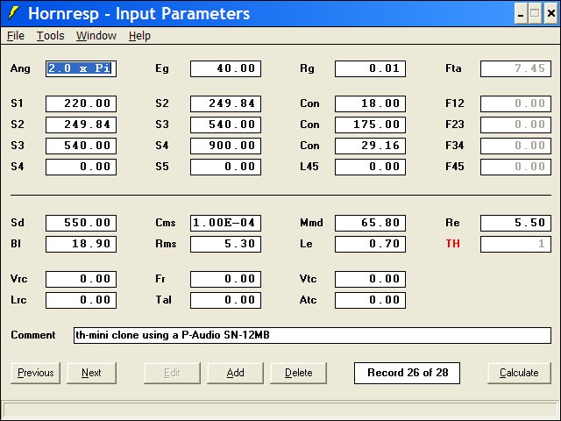Click the Atc input field
This screenshot has width=561, height=421.
tap(370, 300)
